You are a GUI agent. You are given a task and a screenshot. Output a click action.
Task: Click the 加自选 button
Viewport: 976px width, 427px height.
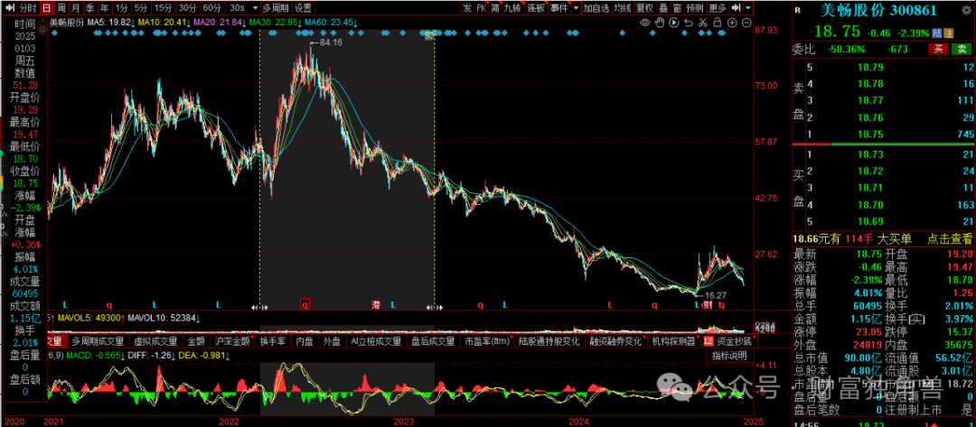point(596,8)
